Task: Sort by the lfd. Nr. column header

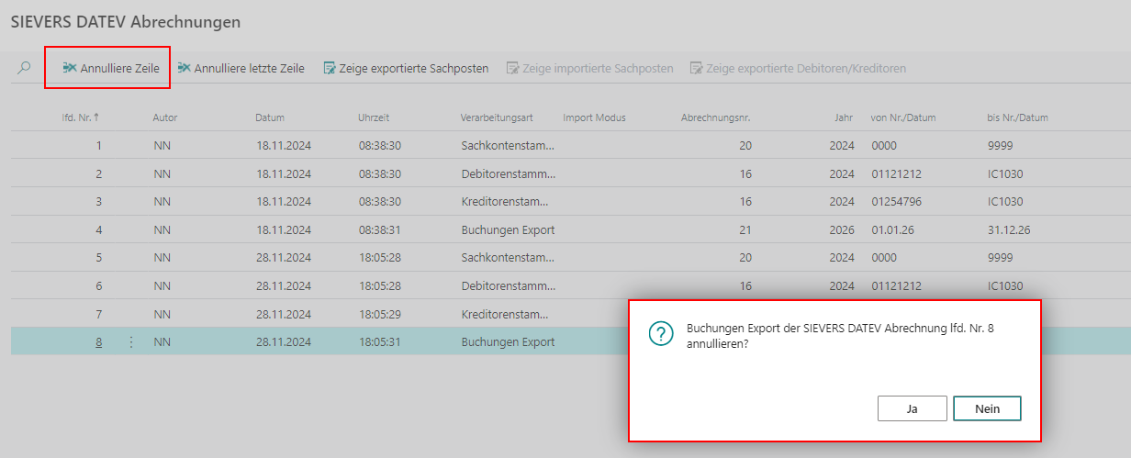Action: pos(81,117)
